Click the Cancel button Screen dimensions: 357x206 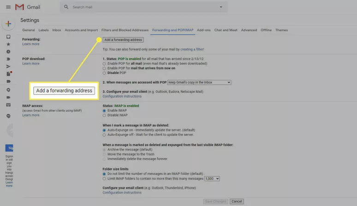pos(237,201)
